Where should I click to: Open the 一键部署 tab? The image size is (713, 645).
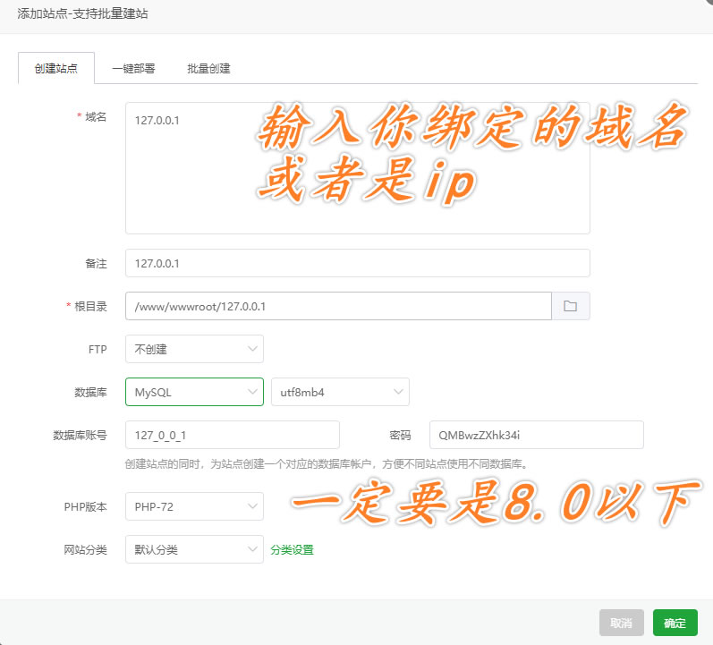point(133,68)
